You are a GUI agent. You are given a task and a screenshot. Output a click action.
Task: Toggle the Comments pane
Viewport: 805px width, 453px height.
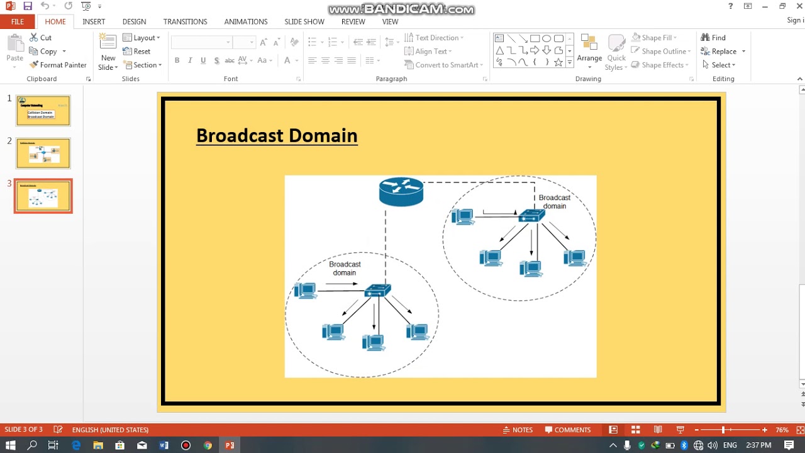point(568,430)
